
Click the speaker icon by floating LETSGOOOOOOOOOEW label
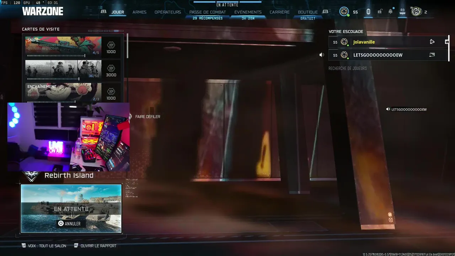[x=388, y=110]
